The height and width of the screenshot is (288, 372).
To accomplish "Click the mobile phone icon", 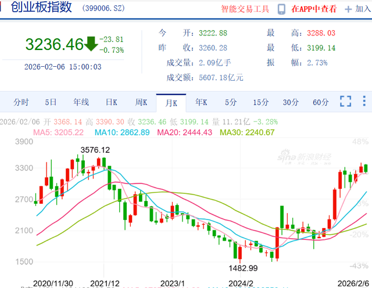I will coord(281,9).
